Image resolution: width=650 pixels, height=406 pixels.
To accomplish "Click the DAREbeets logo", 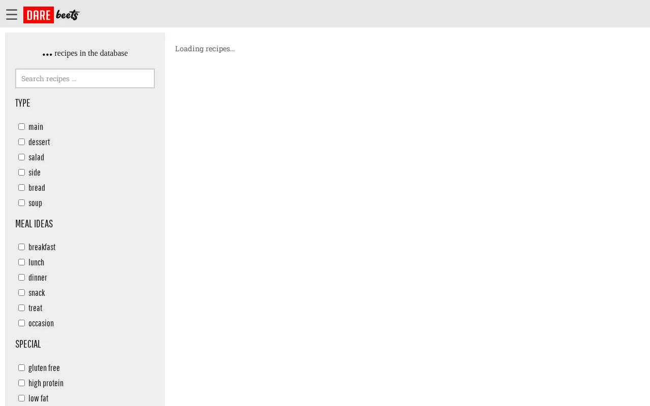I will point(51,15).
